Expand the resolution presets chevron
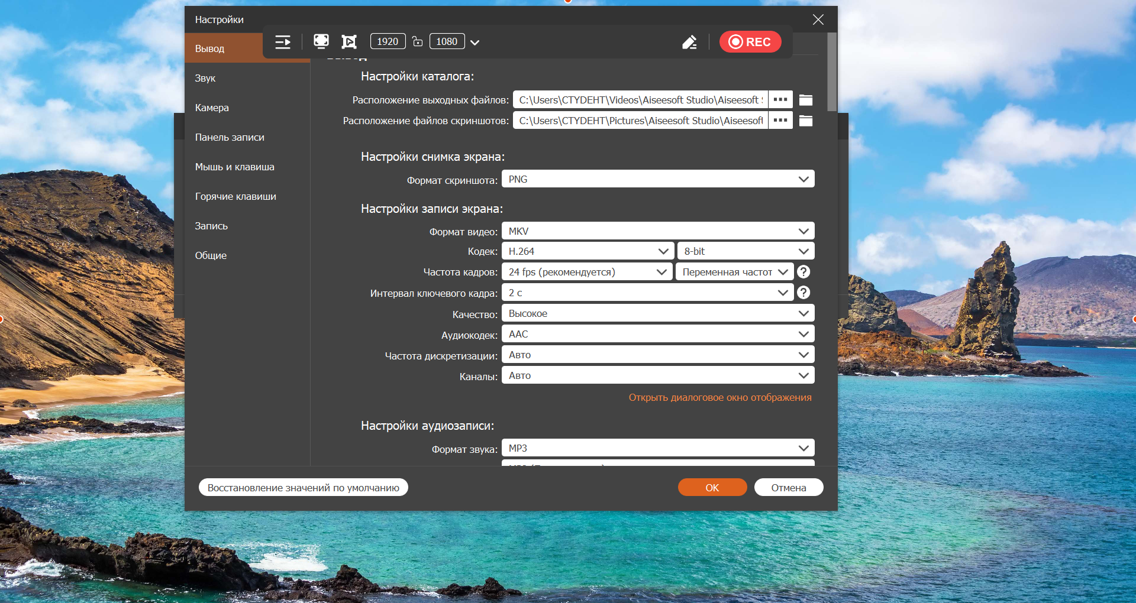This screenshot has width=1136, height=603. [475, 42]
